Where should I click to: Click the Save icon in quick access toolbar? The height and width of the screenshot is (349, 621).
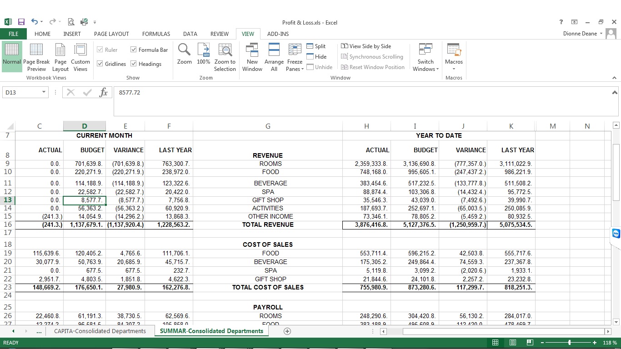tap(21, 22)
